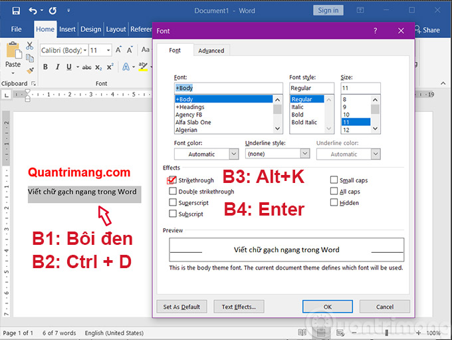Collapse the ribbon with the chevron
The width and height of the screenshot is (452, 340).
pyautogui.click(x=443, y=83)
